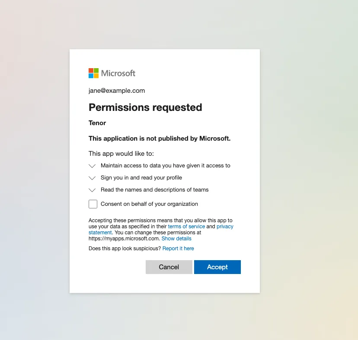Click 'Maintain access to data' permission text
Screen dimensions: 358x340
tap(165, 166)
